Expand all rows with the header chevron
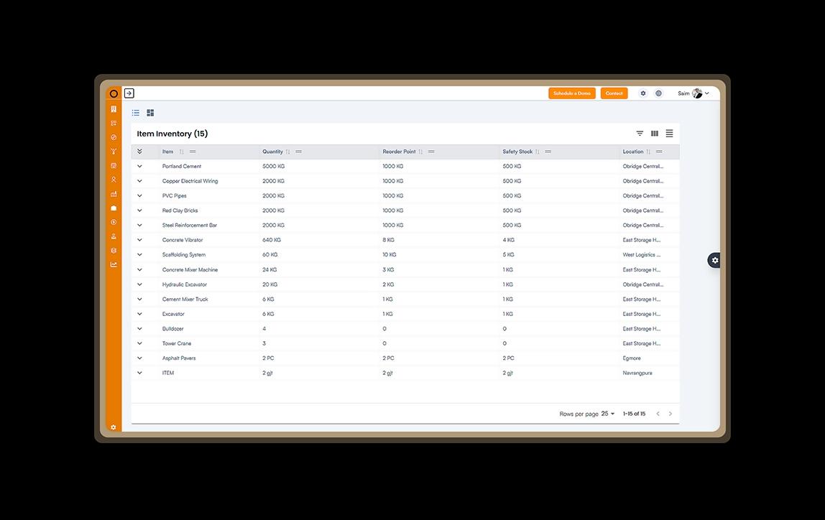 pyautogui.click(x=139, y=152)
